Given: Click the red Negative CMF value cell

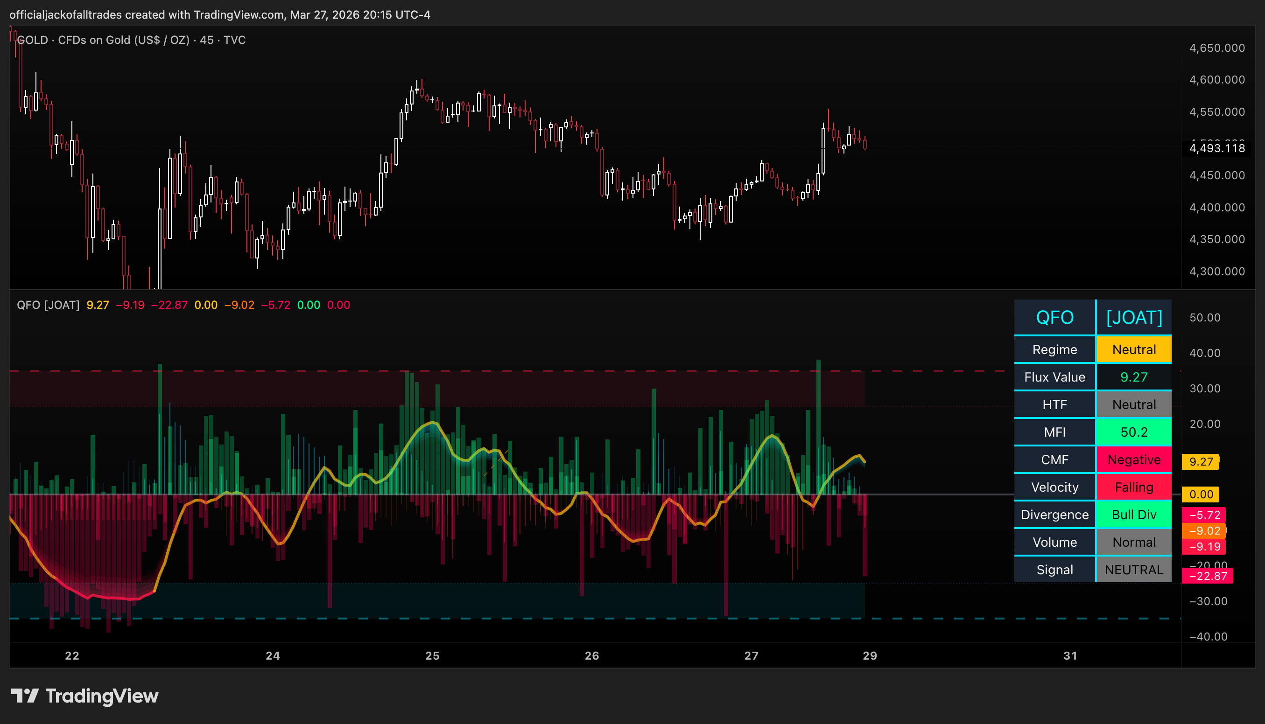Looking at the screenshot, I should pyautogui.click(x=1134, y=459).
